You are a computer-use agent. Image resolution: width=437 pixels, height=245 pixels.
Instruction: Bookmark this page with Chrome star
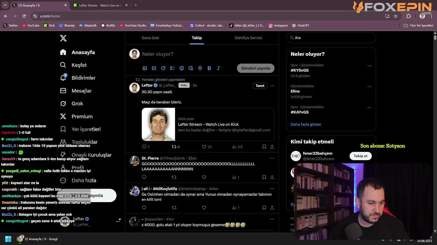point(396,16)
